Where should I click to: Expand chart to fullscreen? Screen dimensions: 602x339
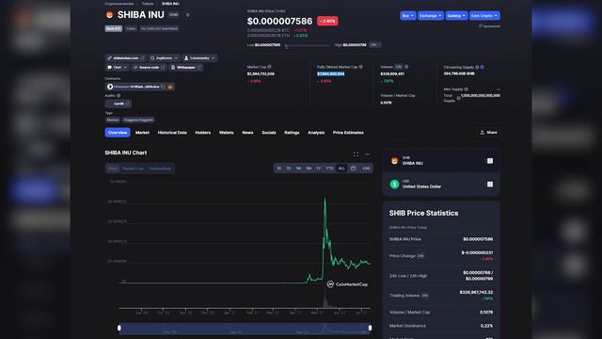[356, 154]
